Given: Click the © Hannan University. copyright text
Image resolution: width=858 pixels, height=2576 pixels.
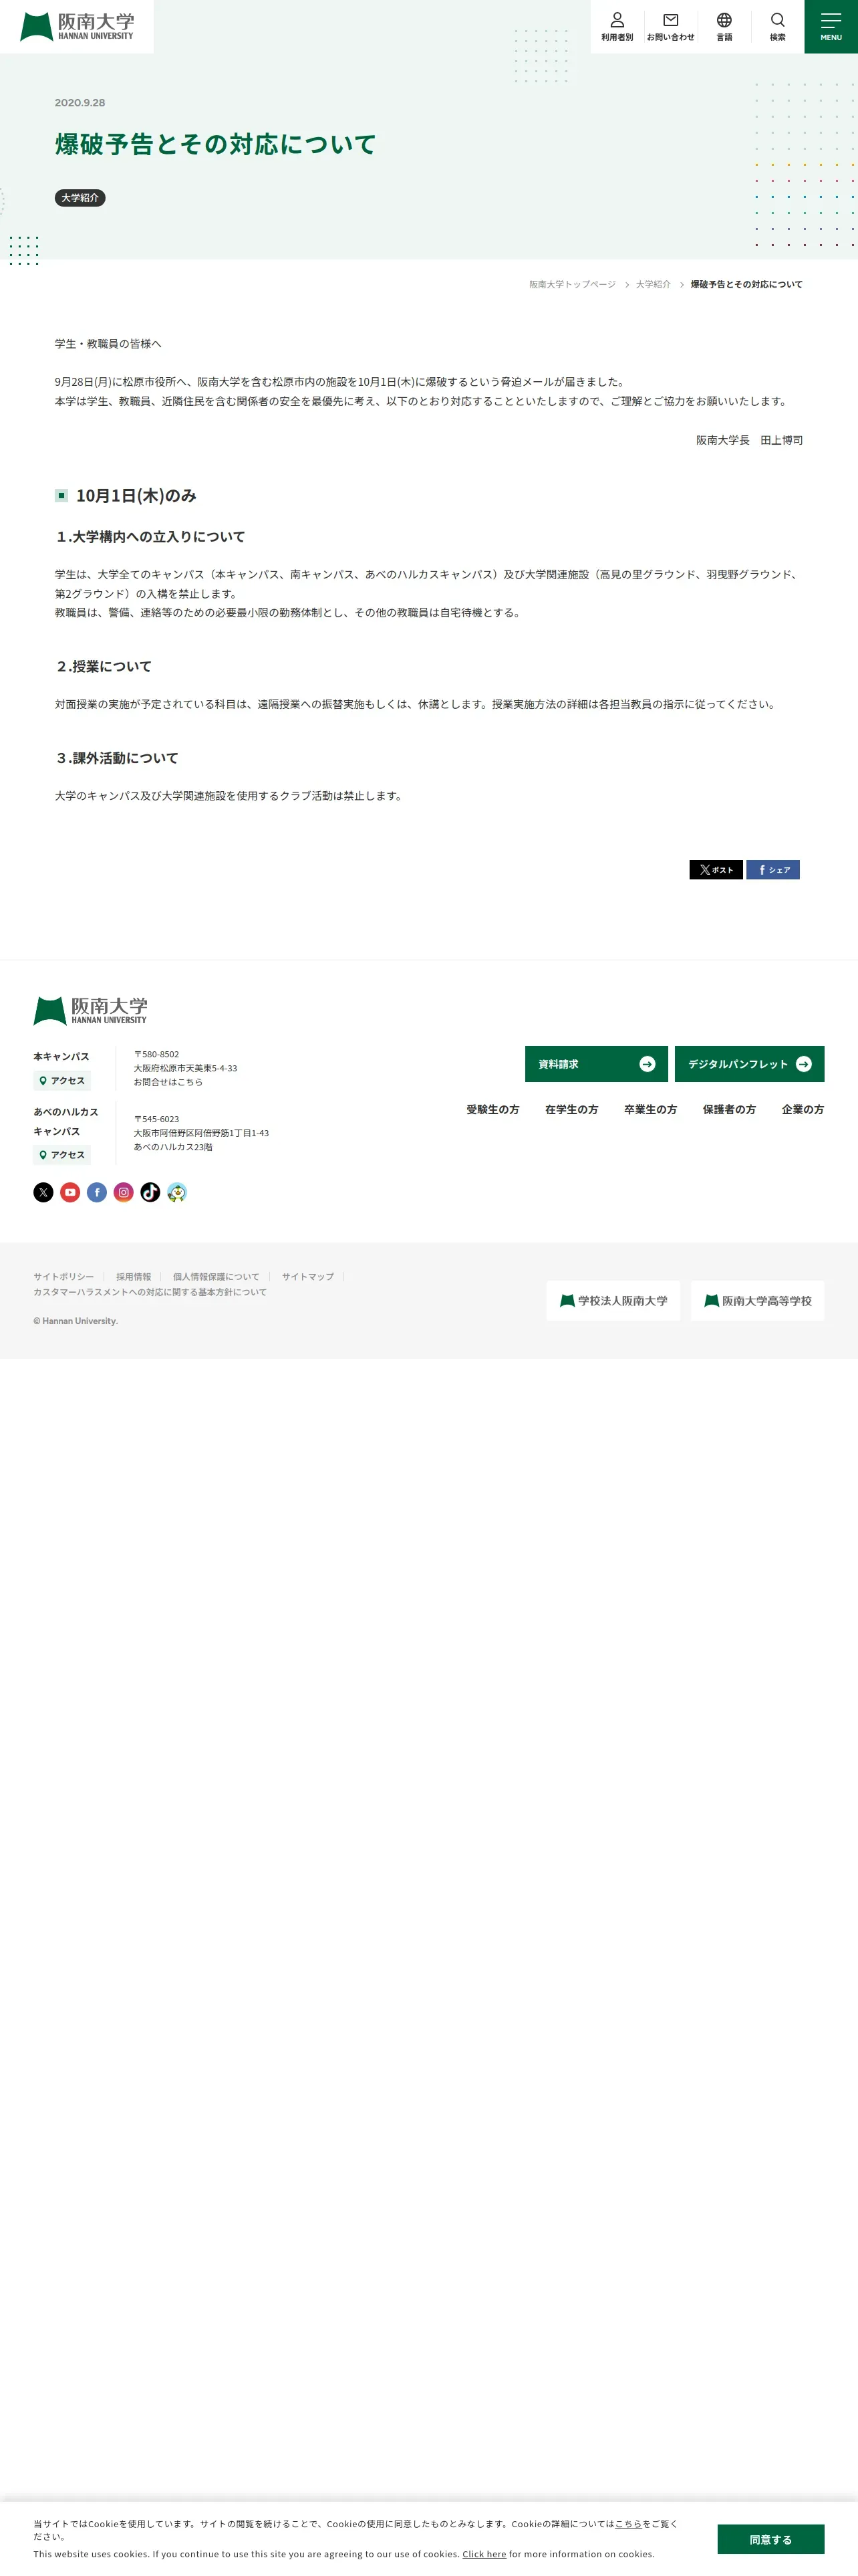Looking at the screenshot, I should coord(76,1321).
